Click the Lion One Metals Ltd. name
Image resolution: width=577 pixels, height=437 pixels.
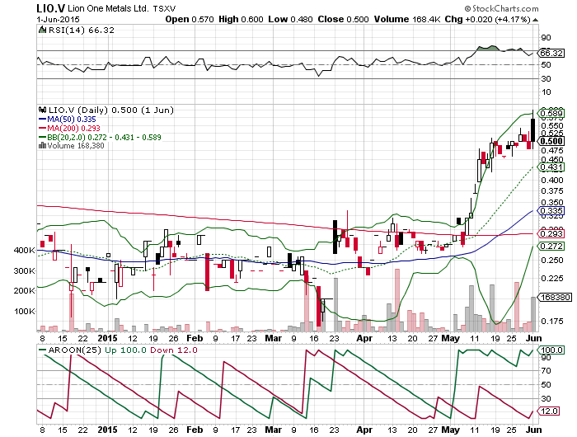coord(108,8)
